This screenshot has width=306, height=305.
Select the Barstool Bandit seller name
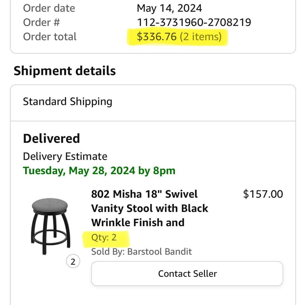160,252
